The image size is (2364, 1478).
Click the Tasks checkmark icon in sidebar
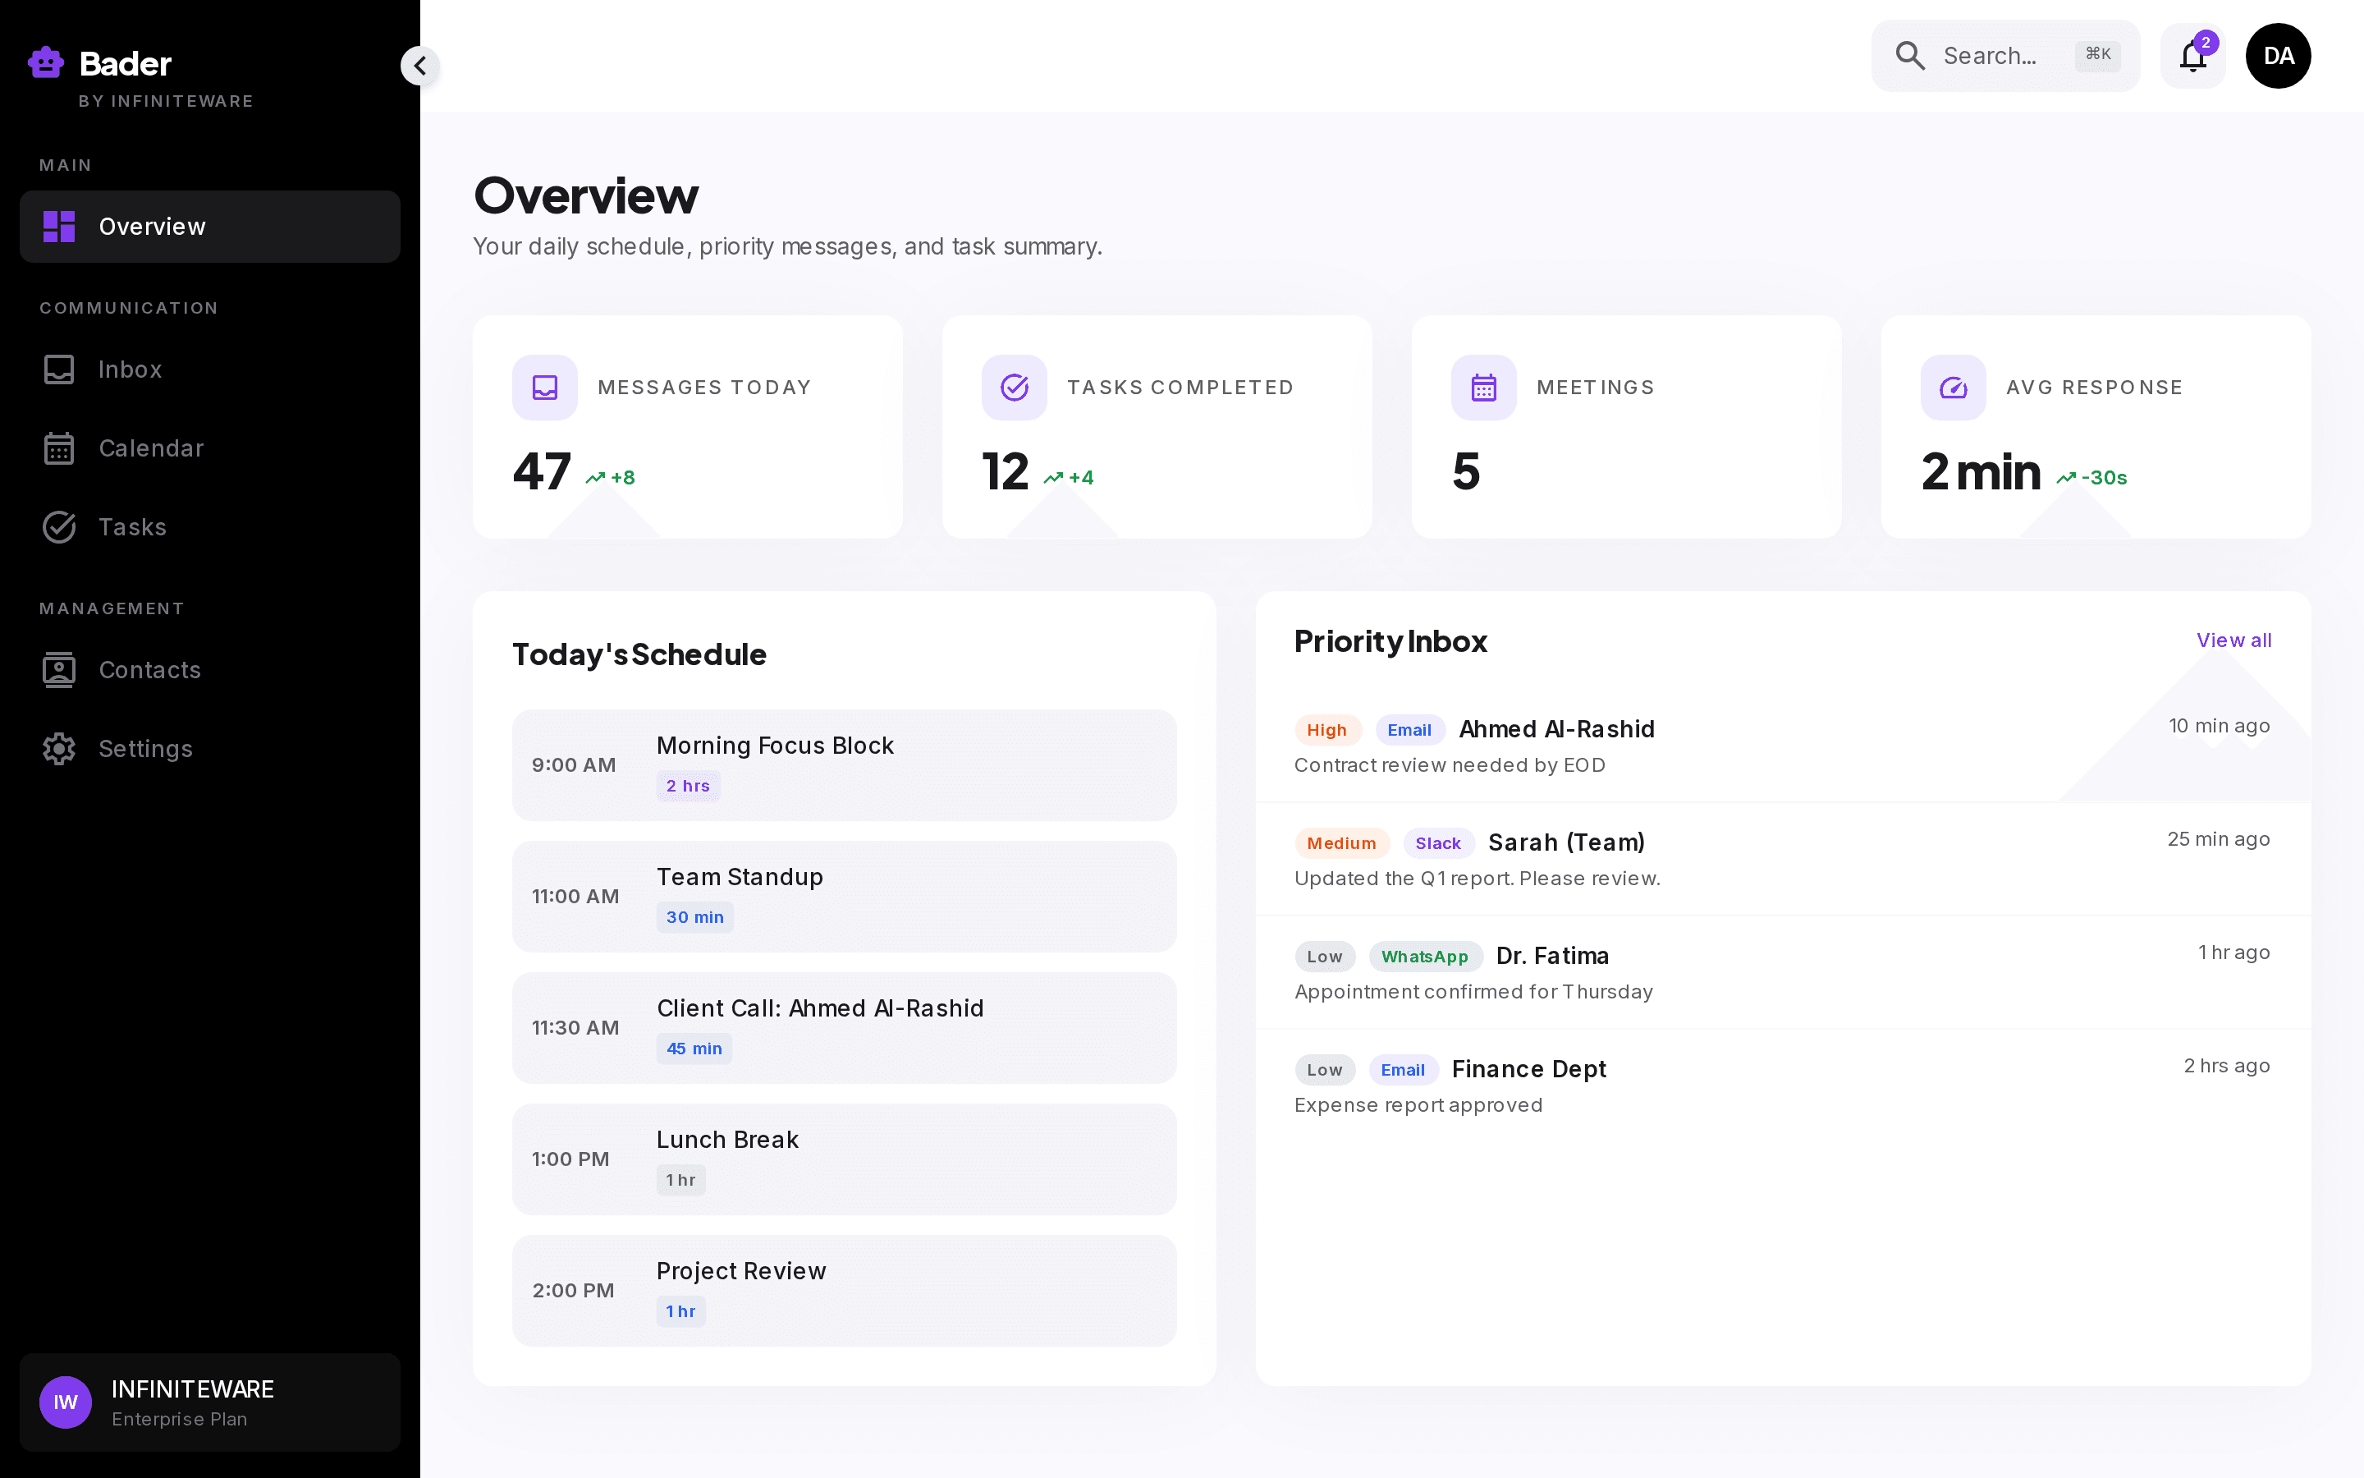[58, 527]
